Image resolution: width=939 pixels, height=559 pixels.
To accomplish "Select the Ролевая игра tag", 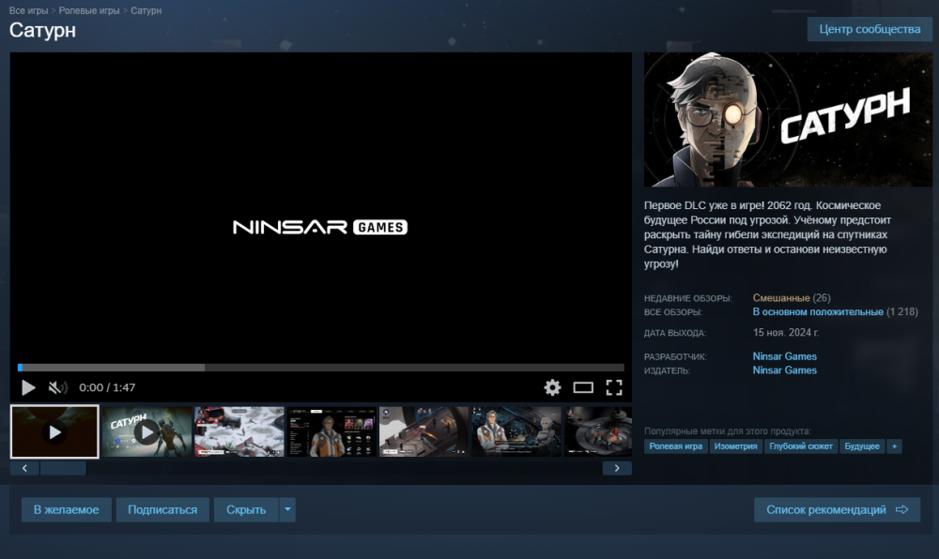I will pos(675,446).
